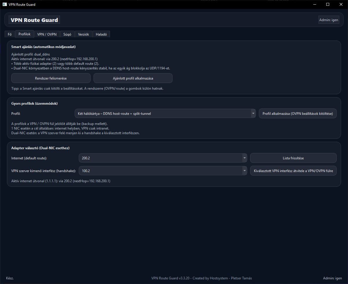The image size is (348, 284).
Task: Click the VPN Route Guard header title
Action: point(34,20)
